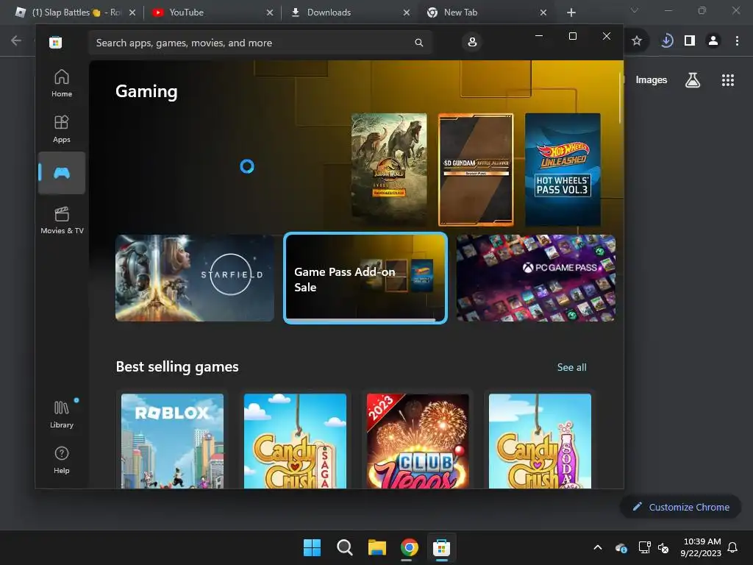Screen dimensions: 753x565
Task: Open the Chrome profile icon
Action: tap(713, 41)
